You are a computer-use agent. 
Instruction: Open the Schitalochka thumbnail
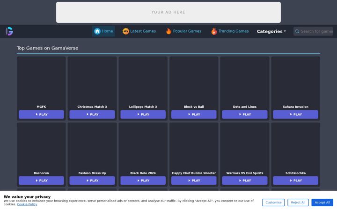pos(295,147)
